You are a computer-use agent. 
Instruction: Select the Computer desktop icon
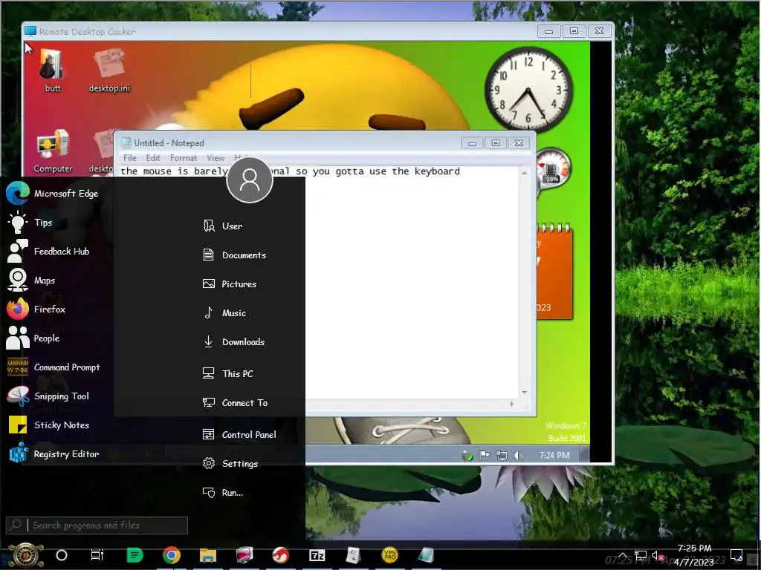point(53,151)
